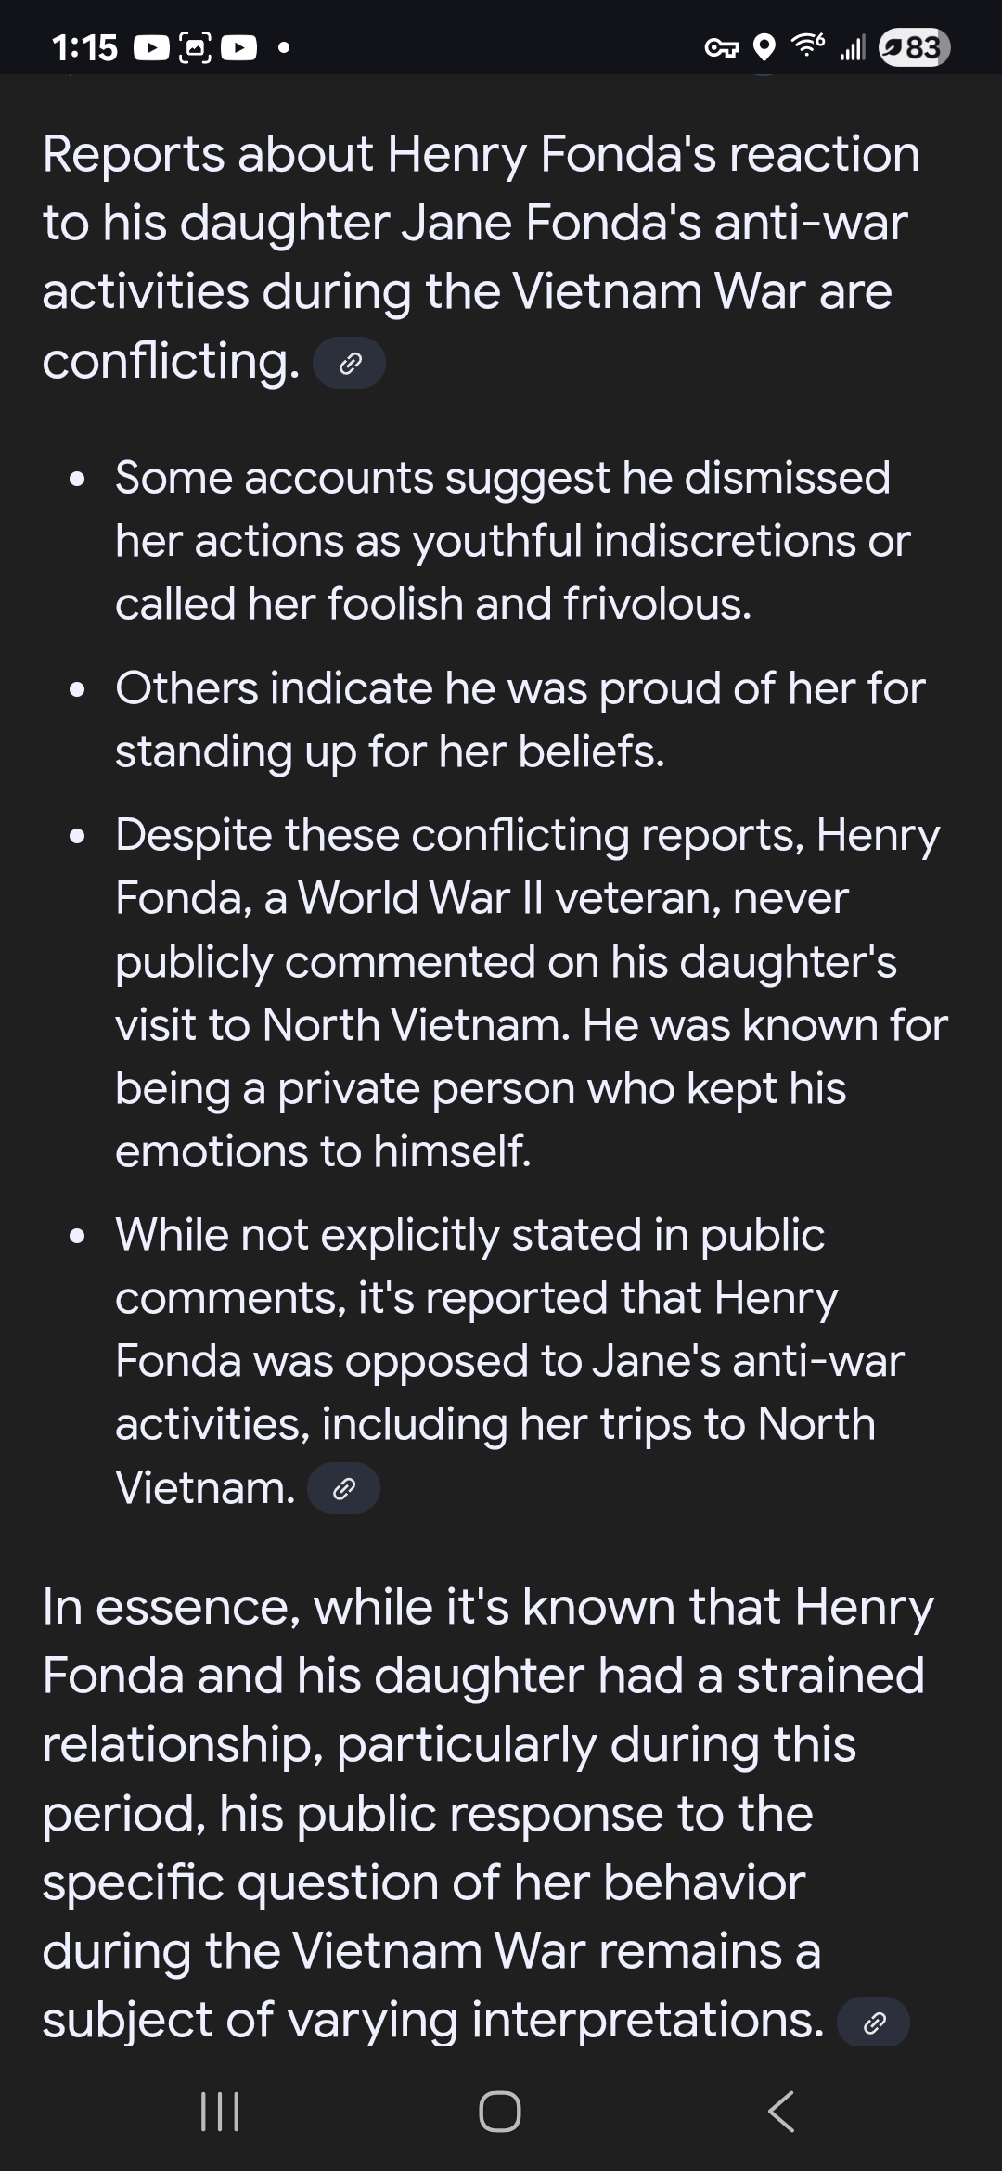The image size is (1002, 2171).
Task: Tap the "Some accounts suggest" bullet point
Action: click(x=510, y=541)
